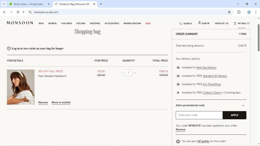Close the Verify Codes SimplyCodes tab

click(49, 4)
